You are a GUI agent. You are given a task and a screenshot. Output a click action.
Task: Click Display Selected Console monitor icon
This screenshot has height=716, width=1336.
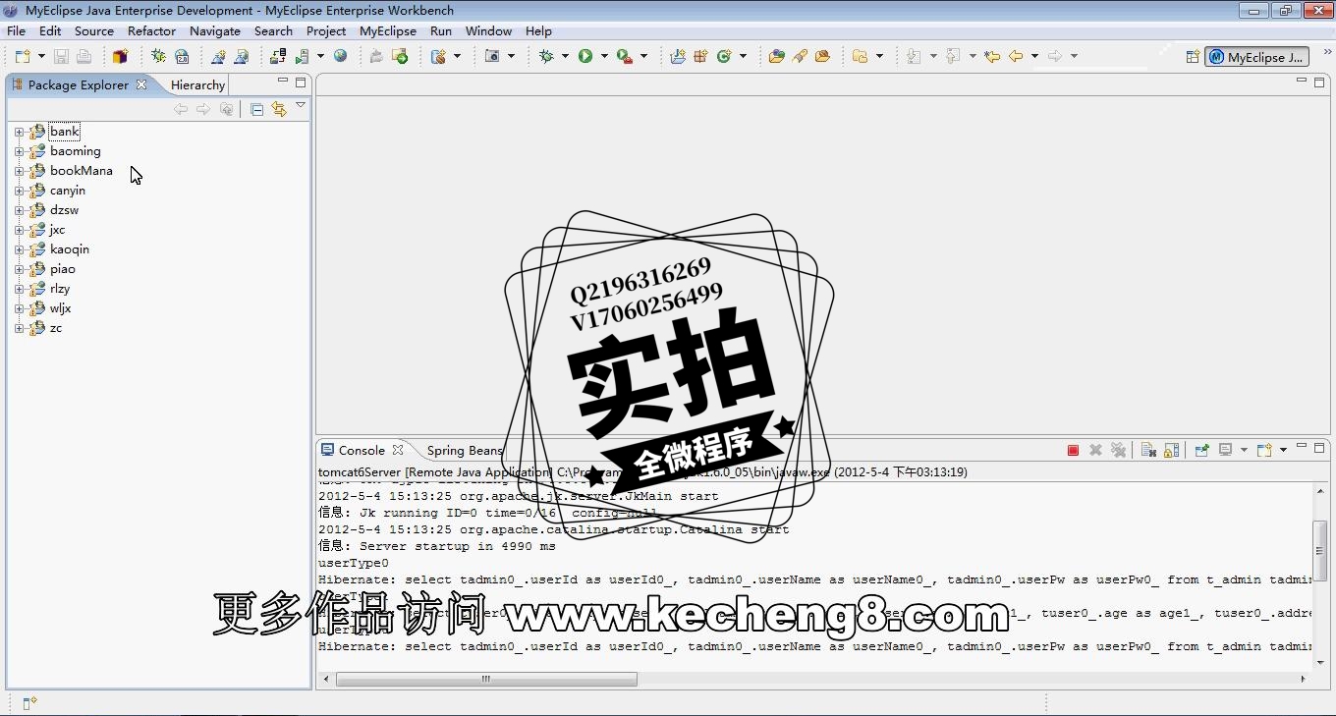[x=1225, y=450]
